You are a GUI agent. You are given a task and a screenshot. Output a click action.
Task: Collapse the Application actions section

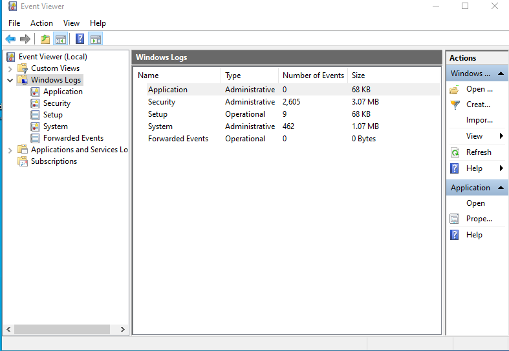[x=501, y=188]
